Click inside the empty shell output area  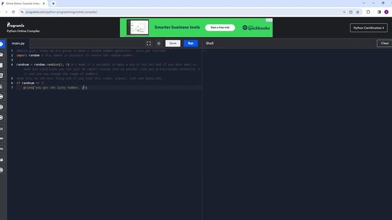tap(297, 134)
